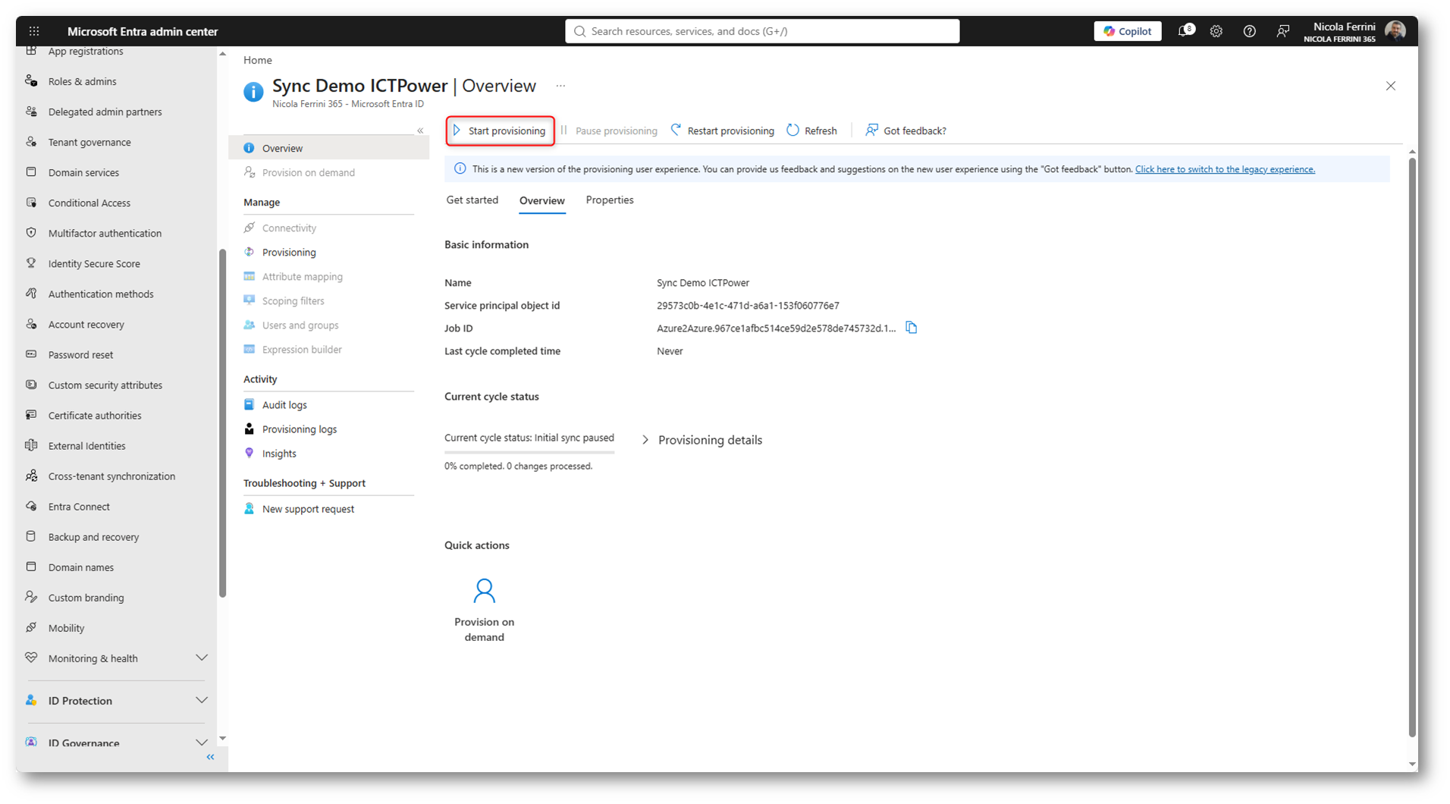The width and height of the screenshot is (1450, 804).
Task: Open the notifications bell icon
Action: coord(1185,31)
